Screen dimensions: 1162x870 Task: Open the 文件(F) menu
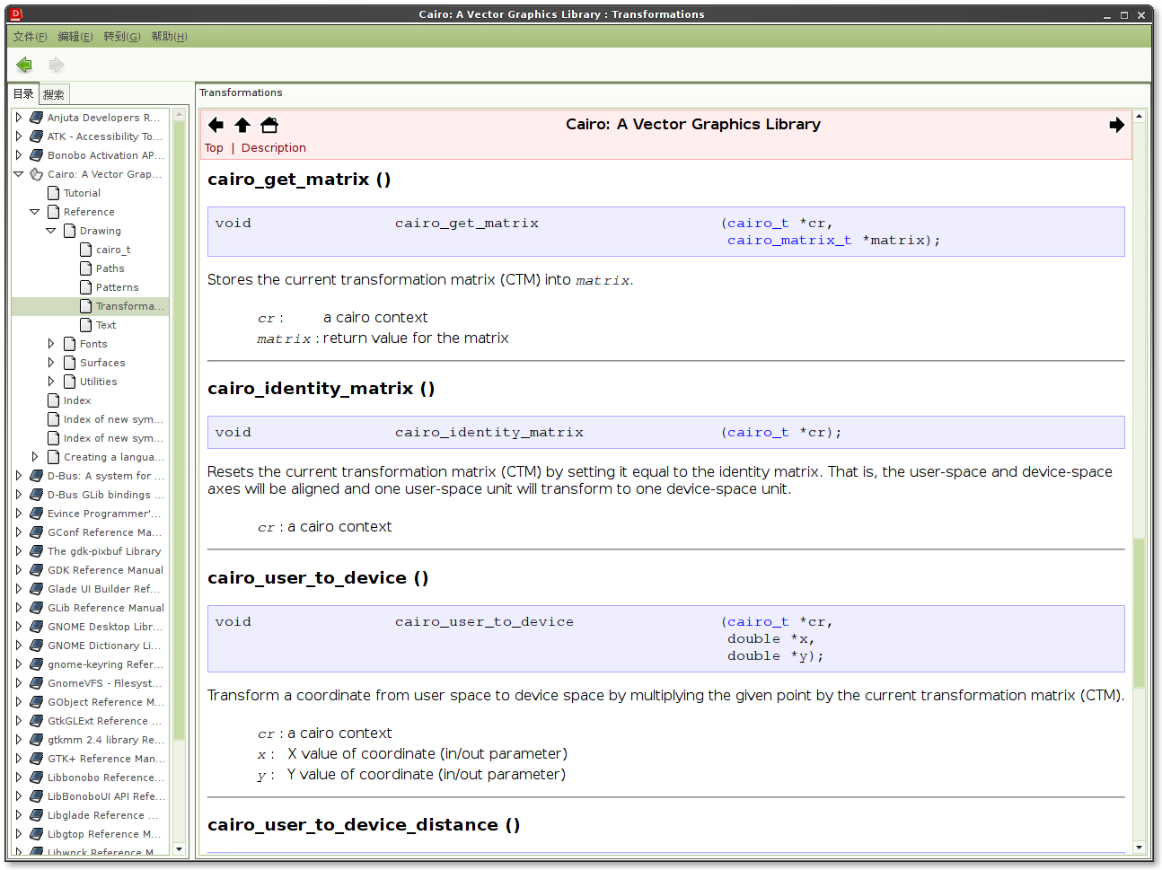pyautogui.click(x=30, y=37)
